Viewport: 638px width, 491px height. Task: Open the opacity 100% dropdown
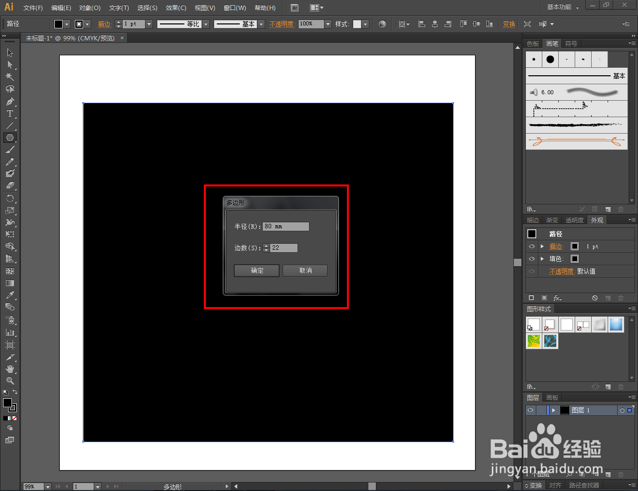coord(328,24)
